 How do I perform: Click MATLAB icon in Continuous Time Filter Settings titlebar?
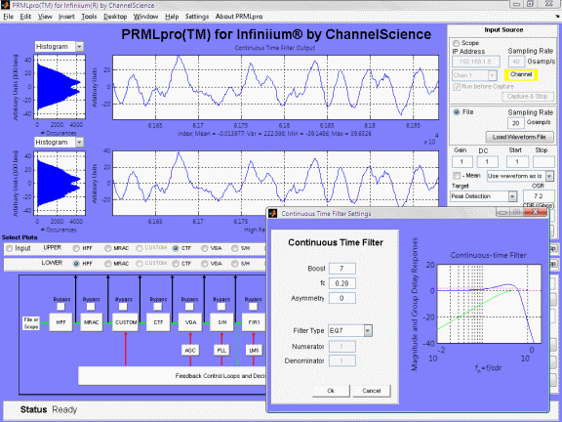click(273, 214)
